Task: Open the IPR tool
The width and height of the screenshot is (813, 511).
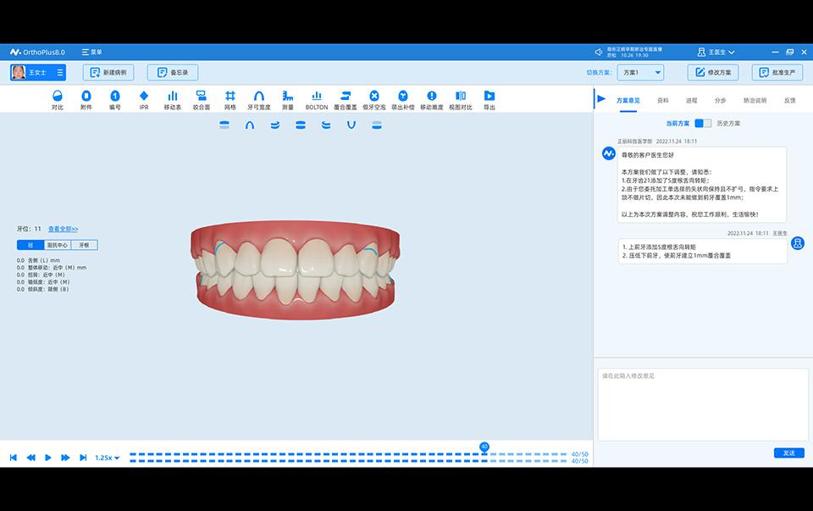Action: click(144, 100)
